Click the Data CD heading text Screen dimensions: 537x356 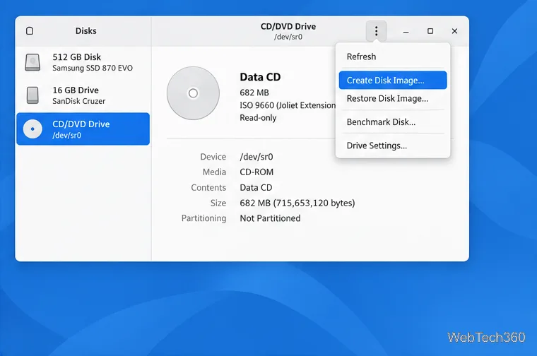coord(260,77)
